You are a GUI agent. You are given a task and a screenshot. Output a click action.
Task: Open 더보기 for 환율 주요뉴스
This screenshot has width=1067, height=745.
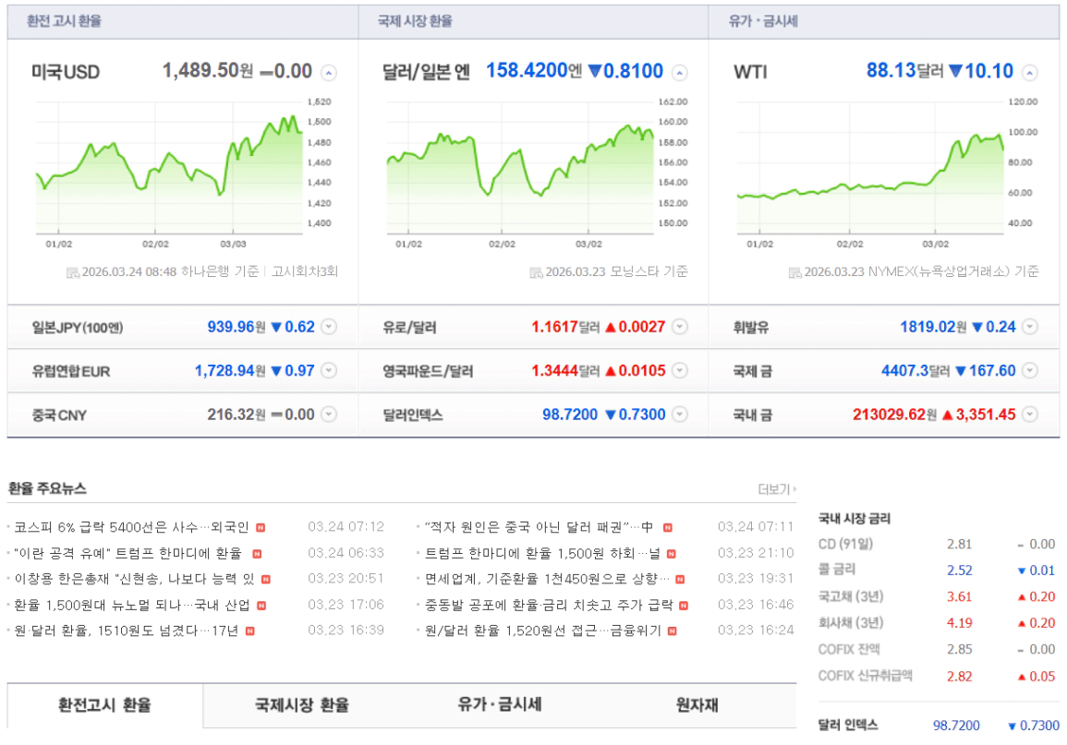coord(776,489)
